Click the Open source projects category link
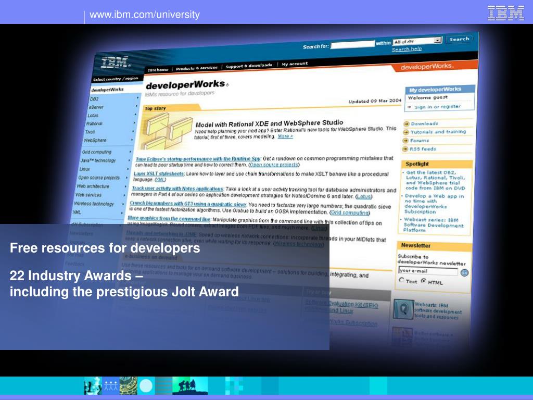This screenshot has width=533, height=400. point(274,165)
